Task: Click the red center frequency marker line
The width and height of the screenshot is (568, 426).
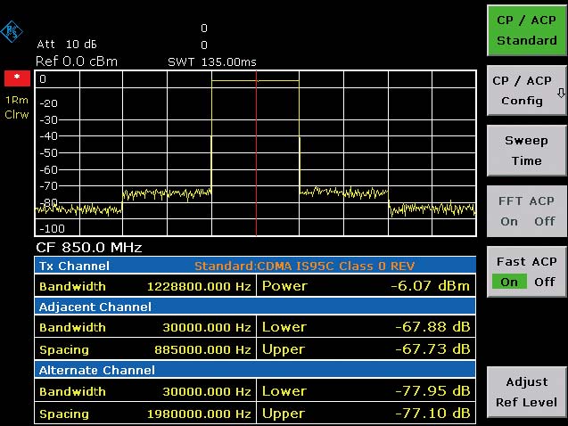Action: [256, 152]
